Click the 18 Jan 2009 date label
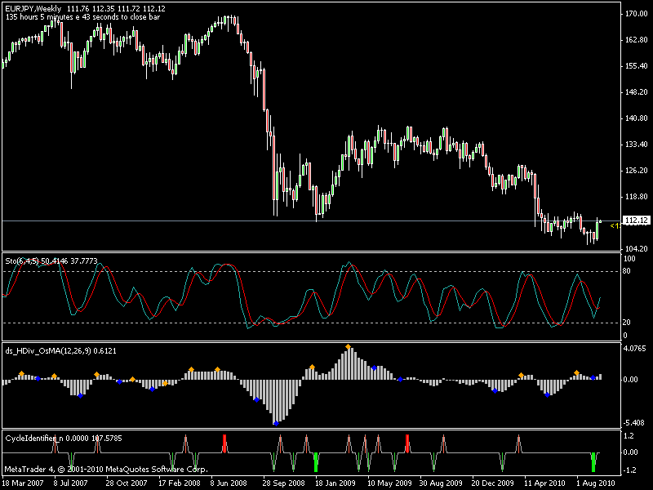653x490 pixels. (x=335, y=483)
